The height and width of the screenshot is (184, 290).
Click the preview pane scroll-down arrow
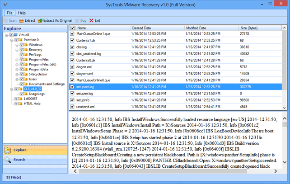pos(285,162)
